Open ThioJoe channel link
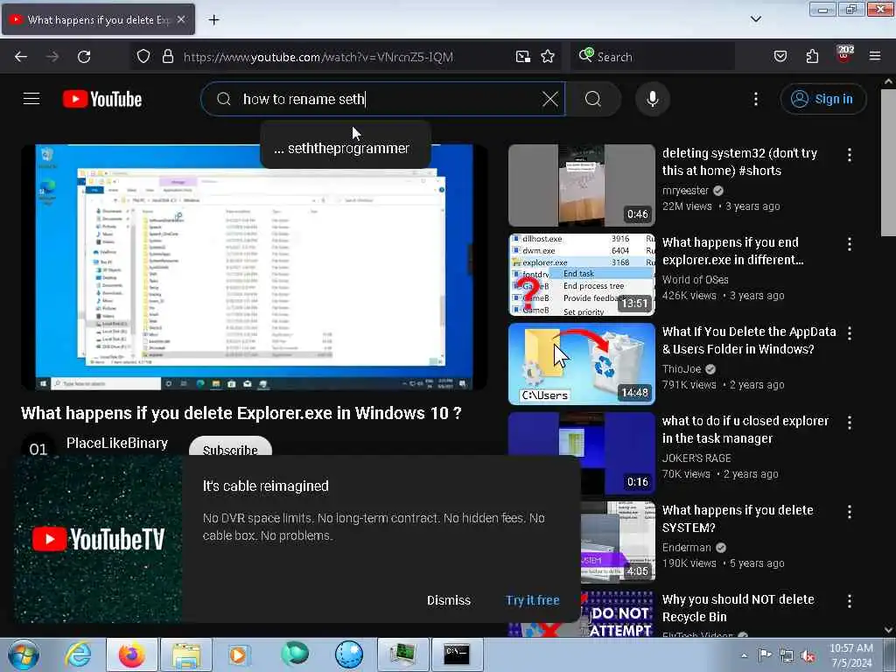The height and width of the screenshot is (672, 896). pos(681,368)
